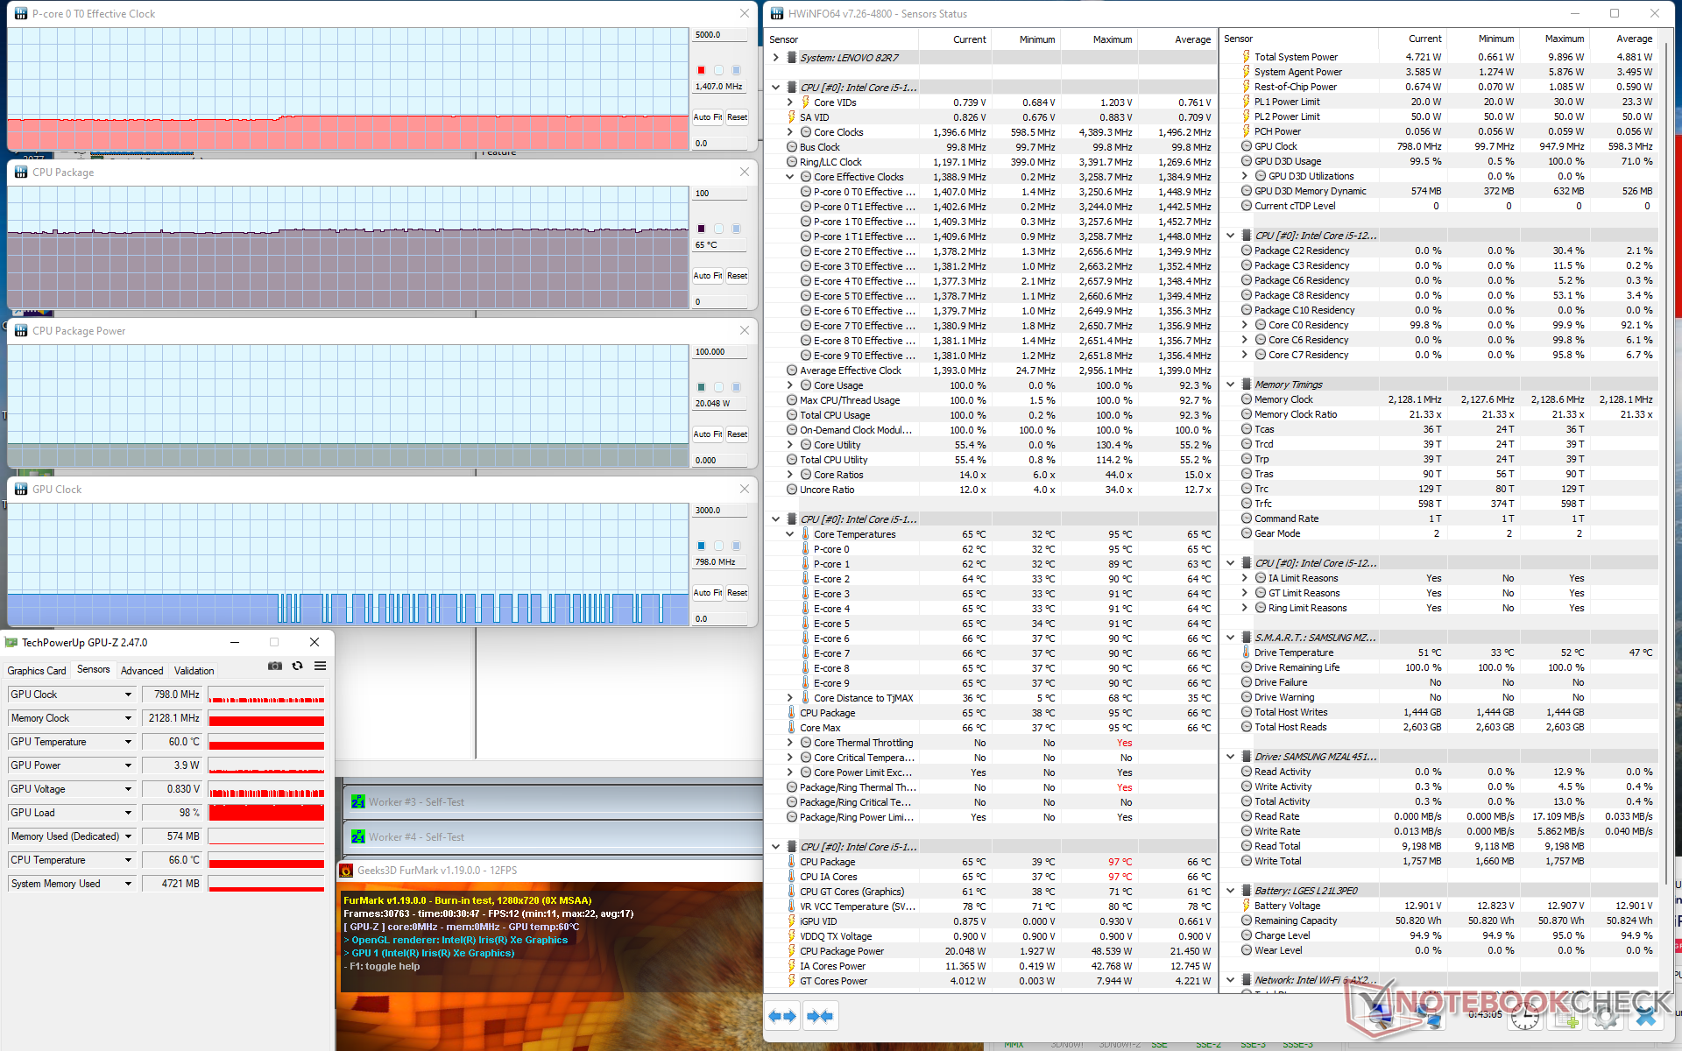This screenshot has width=1682, height=1051.
Task: Click the expand columns double-arrow icon in HWiNFO
Action: tap(782, 1016)
